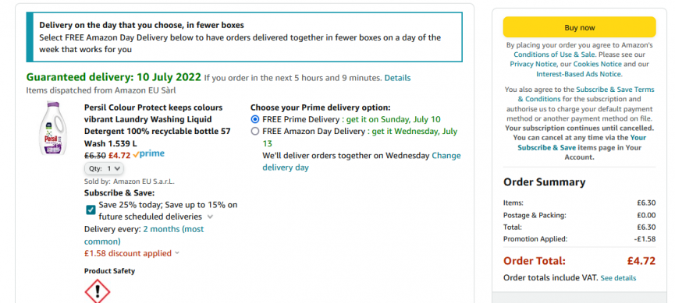The image size is (675, 303).
Task: Open the Privacy Notice link
Action: click(533, 64)
